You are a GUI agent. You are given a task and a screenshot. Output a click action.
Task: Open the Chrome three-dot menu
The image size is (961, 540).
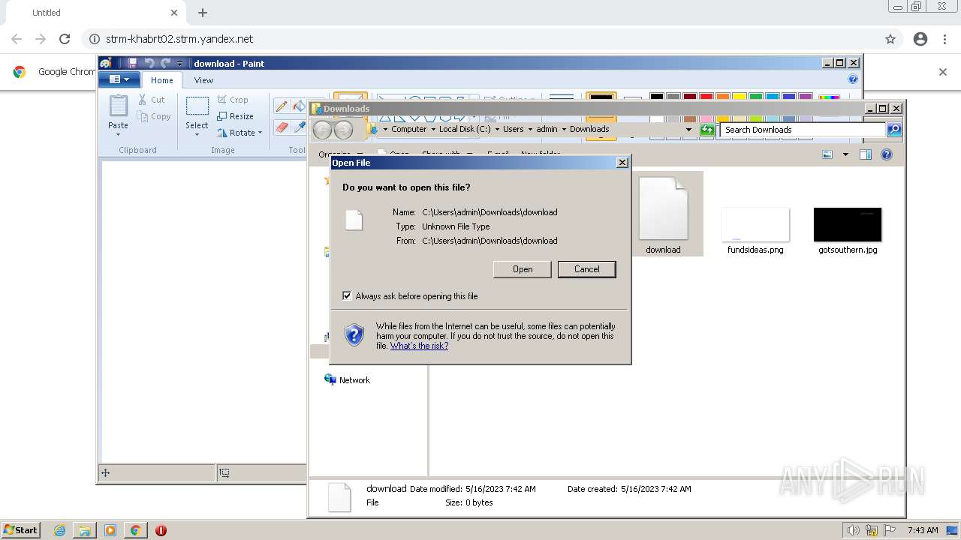[x=945, y=39]
